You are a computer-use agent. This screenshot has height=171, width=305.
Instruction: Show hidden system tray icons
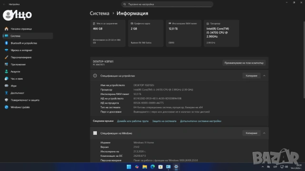263,167
